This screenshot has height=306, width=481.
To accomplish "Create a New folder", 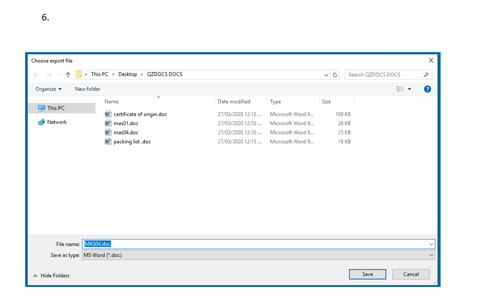I will pos(88,89).
